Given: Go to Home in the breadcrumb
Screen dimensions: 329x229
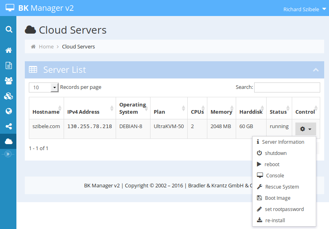Looking at the screenshot, I should (46, 47).
